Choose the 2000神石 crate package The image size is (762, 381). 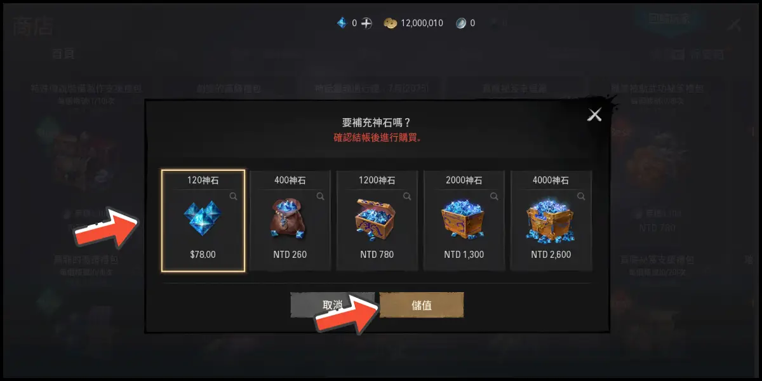pyautogui.click(x=464, y=220)
